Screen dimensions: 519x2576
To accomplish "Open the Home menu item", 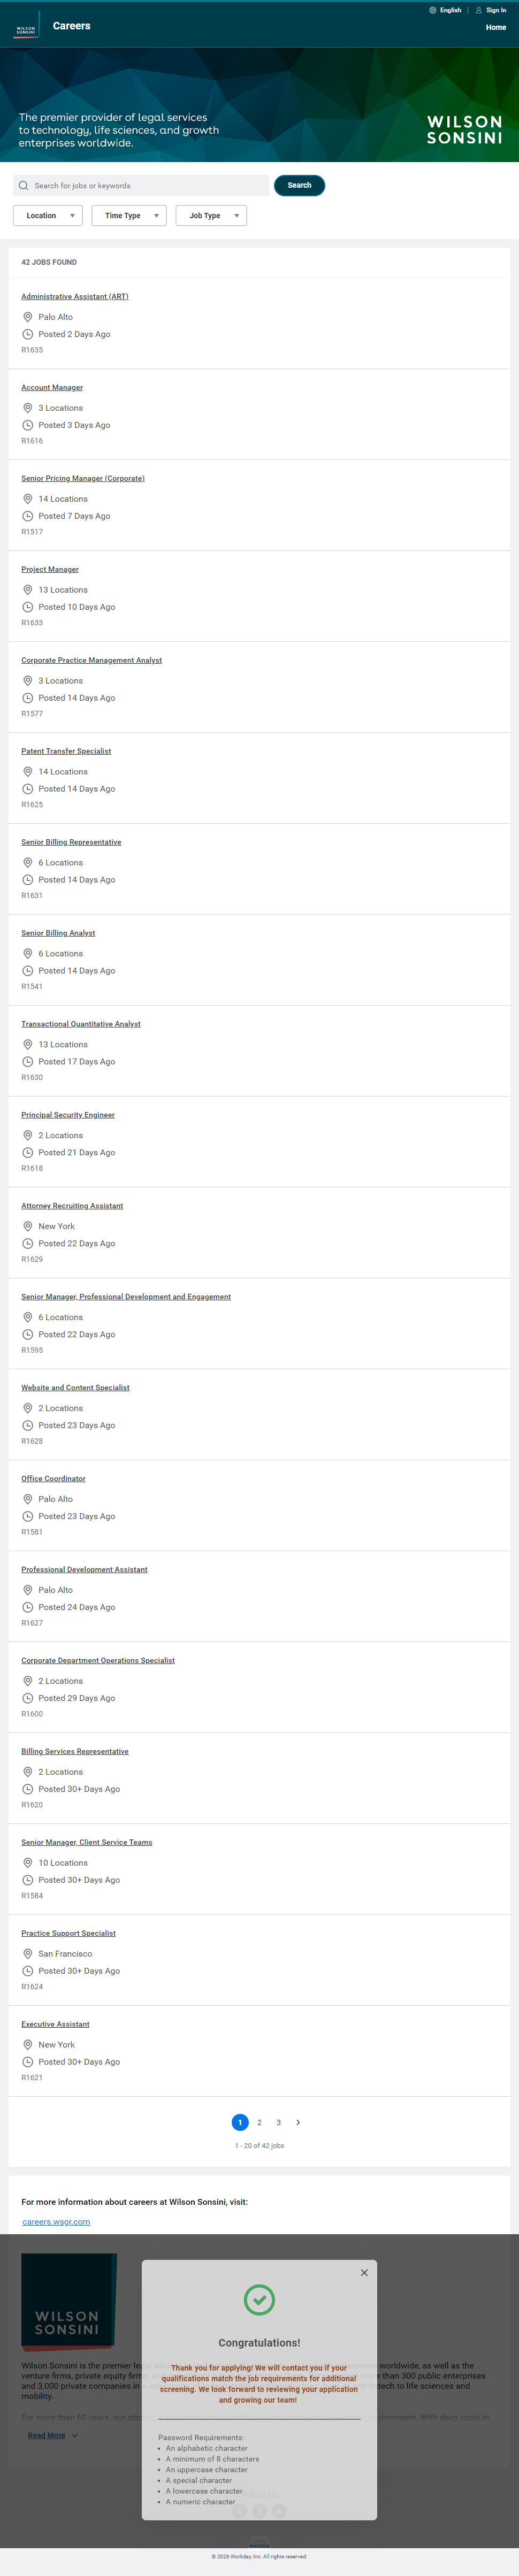I will pos(496,28).
